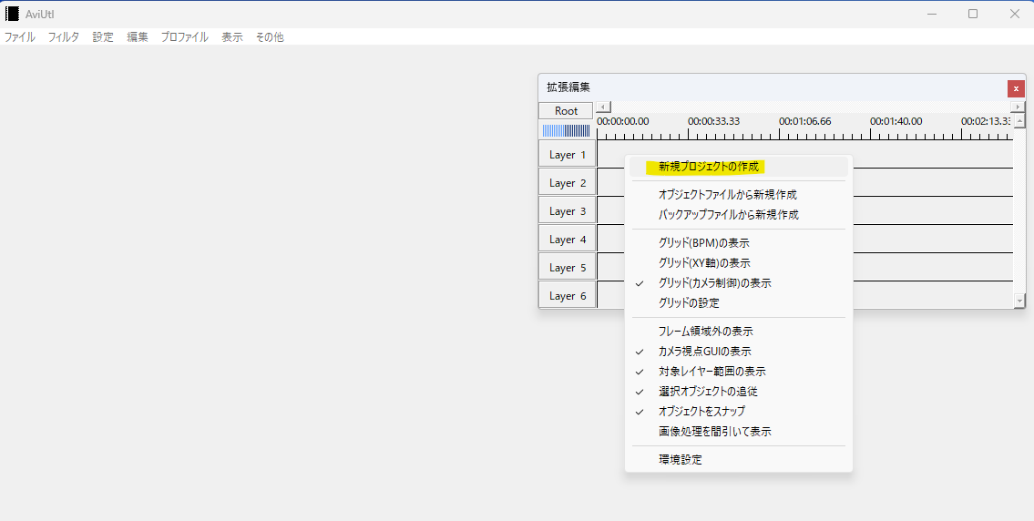This screenshot has width=1034, height=521.
Task: Adjust the timeline zoom scale bar
Action: click(566, 130)
